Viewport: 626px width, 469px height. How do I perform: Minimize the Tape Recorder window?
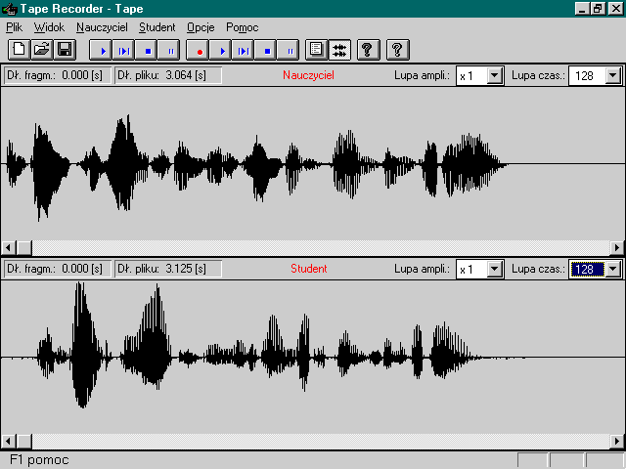582,9
